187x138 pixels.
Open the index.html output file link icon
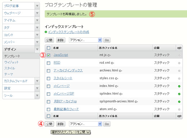[x=117, y=86]
